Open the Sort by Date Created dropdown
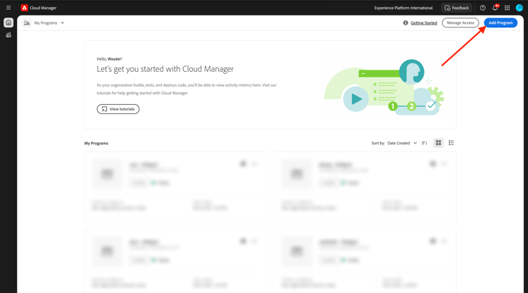 tap(402, 143)
